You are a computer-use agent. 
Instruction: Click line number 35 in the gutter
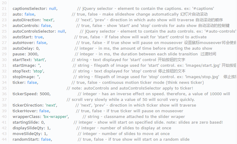(x=4, y=88)
